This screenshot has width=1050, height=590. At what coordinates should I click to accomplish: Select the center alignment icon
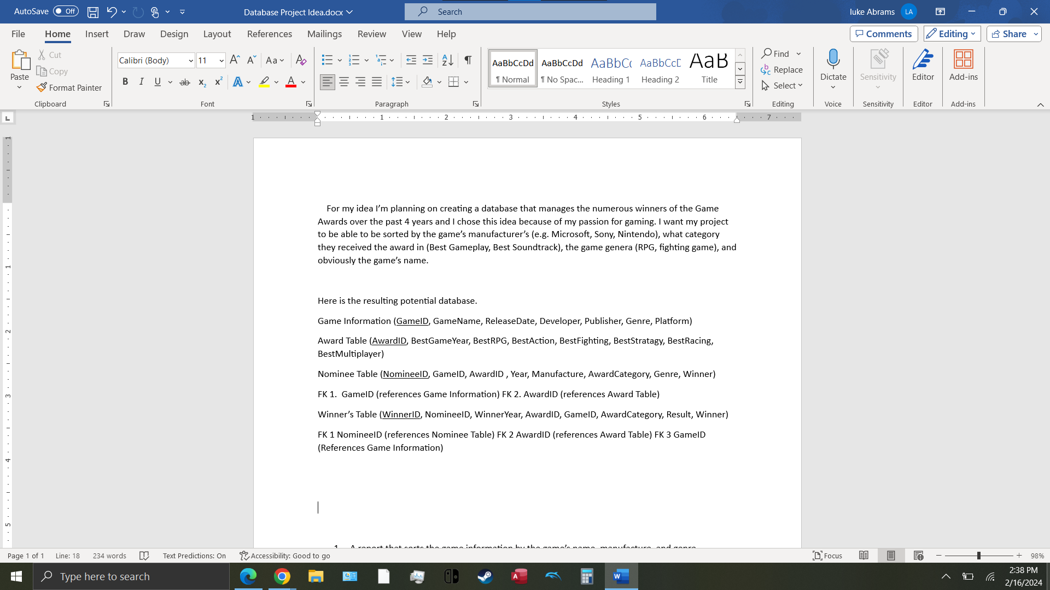[343, 81]
